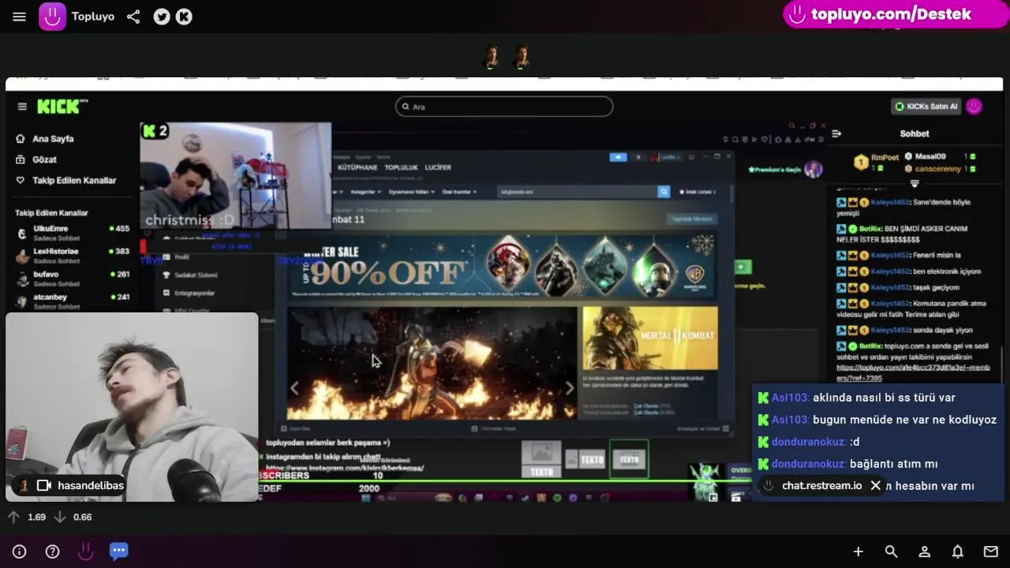Click the upload speed 1.69 indicator
Screen dimensions: 1010x568
[27, 517]
